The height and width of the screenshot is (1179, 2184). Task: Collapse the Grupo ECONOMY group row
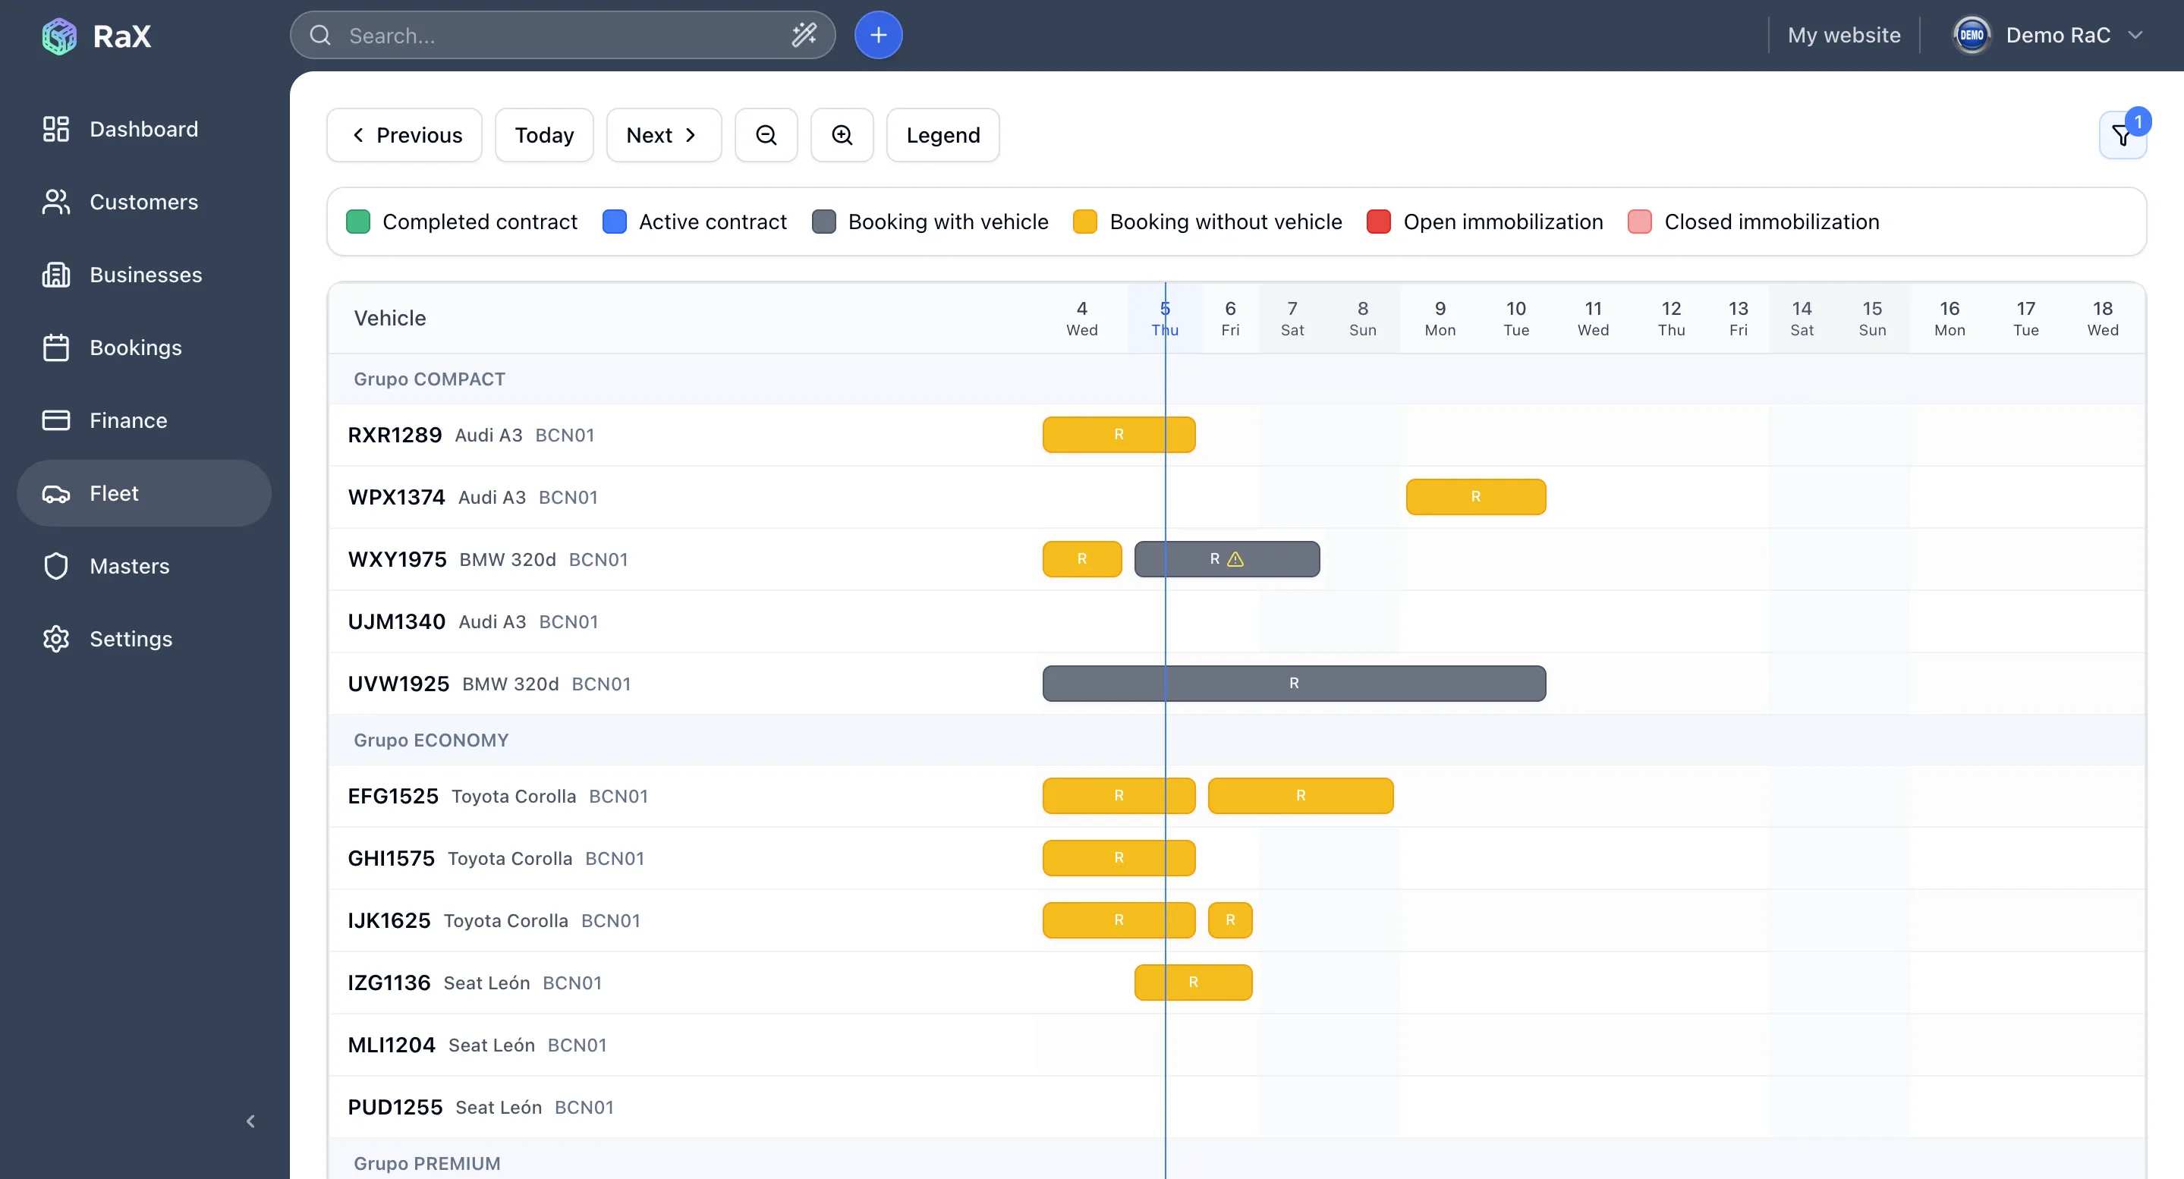point(1237,740)
